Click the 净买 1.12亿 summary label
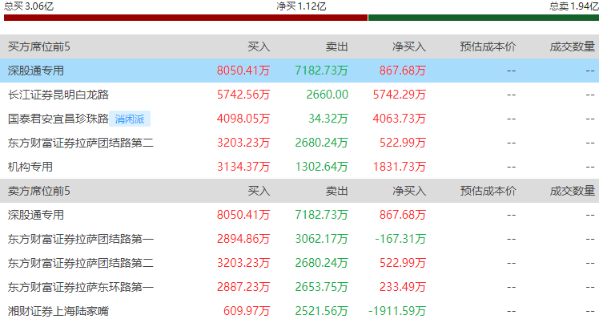This screenshot has height=319, width=599. tap(301, 6)
